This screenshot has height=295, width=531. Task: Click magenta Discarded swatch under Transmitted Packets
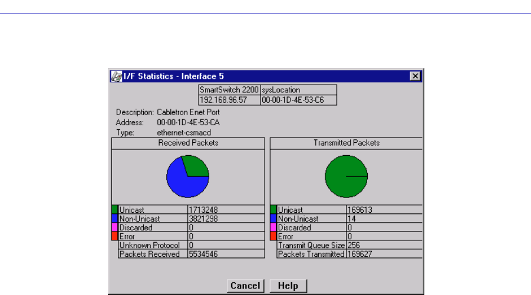click(273, 227)
